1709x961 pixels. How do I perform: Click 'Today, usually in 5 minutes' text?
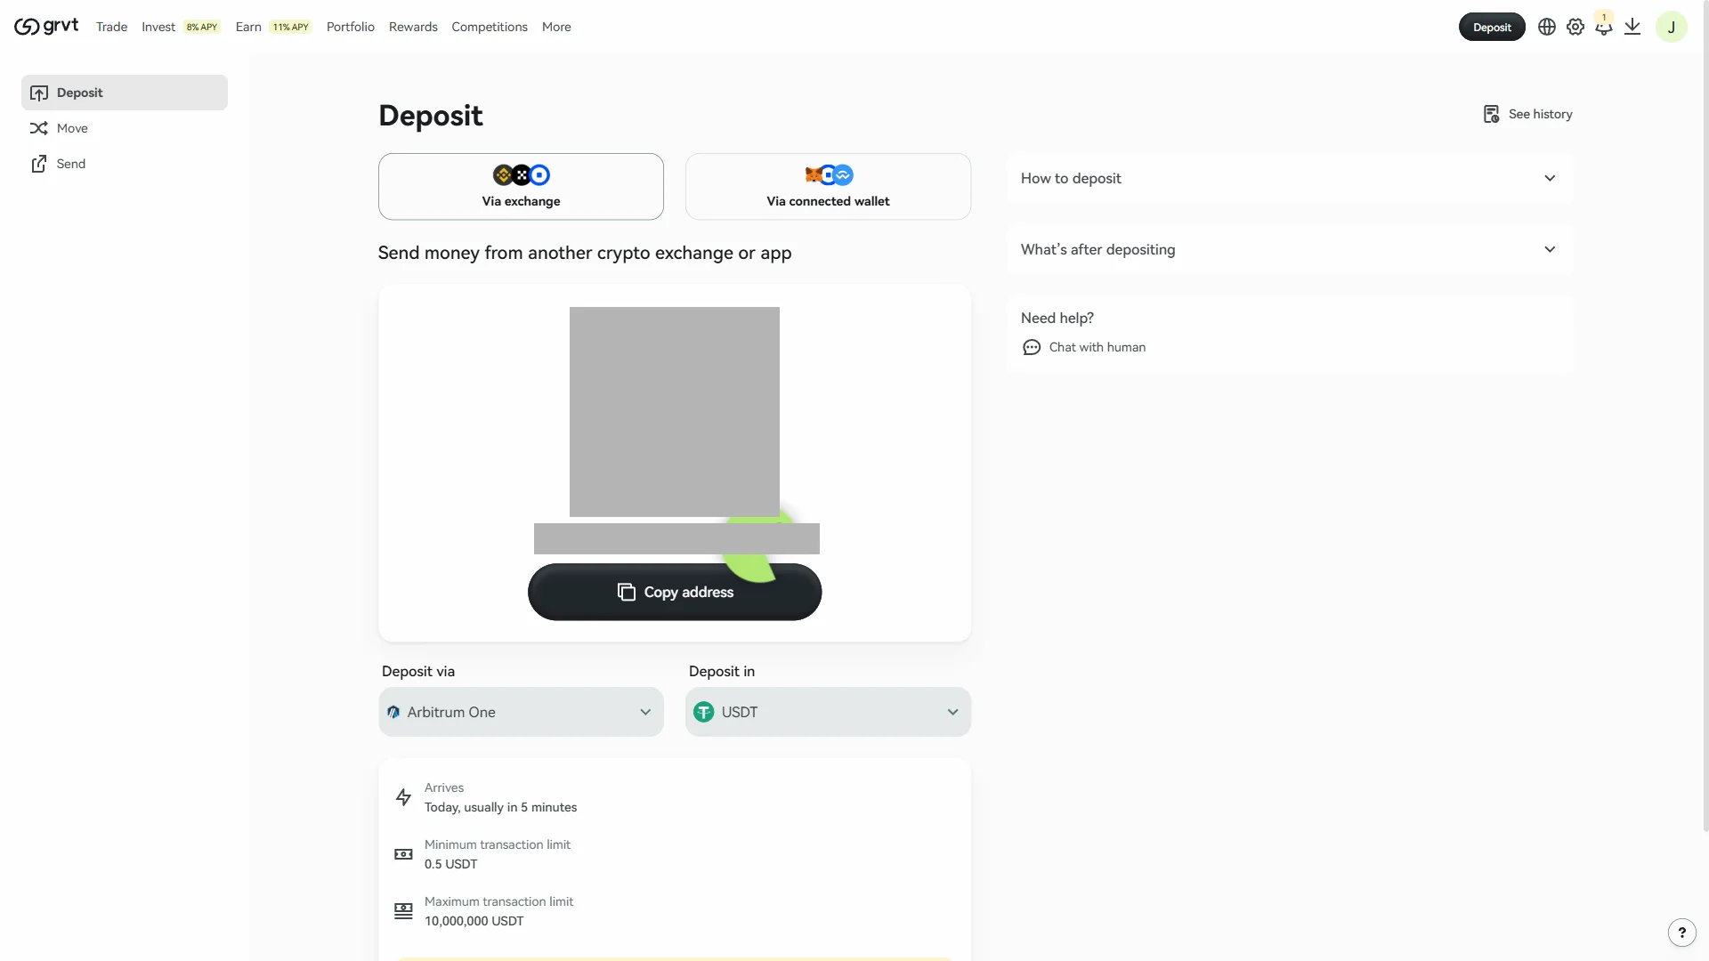click(500, 807)
